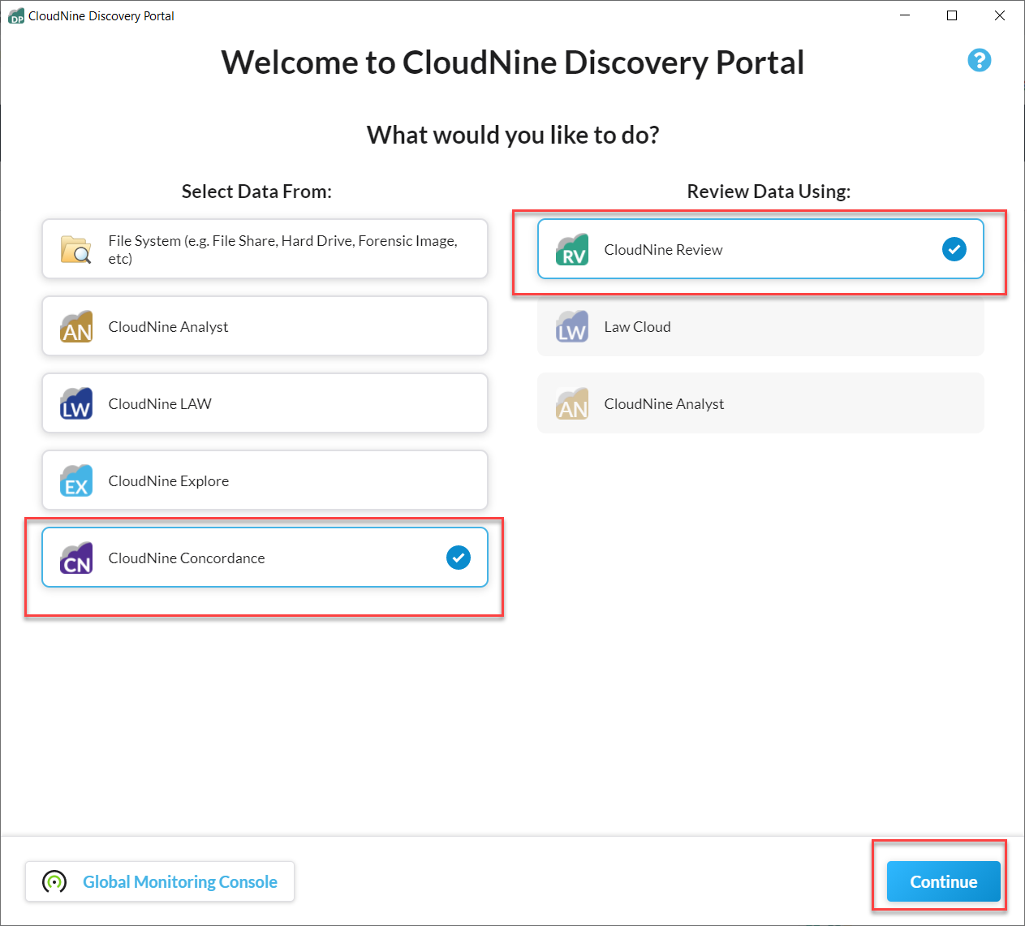This screenshot has height=926, width=1025.
Task: Click the CloudNine Concordance CN icon
Action: click(x=75, y=558)
